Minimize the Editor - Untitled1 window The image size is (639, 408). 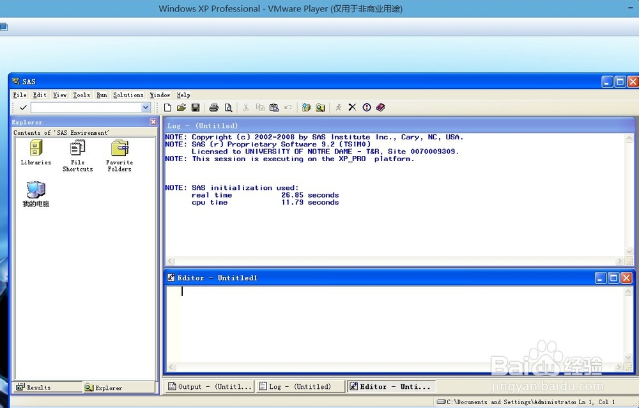600,278
